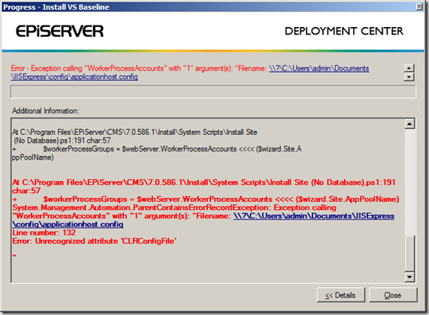Click 'Error: Unrecognized attribute CLRConfigFile' line
This screenshot has height=315, width=429.
click(x=95, y=241)
